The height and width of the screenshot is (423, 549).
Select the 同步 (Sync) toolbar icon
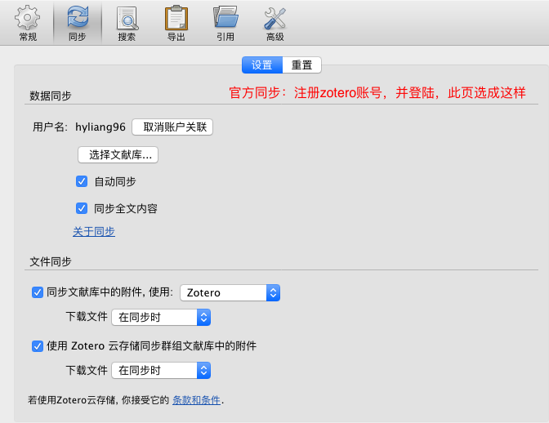click(77, 23)
